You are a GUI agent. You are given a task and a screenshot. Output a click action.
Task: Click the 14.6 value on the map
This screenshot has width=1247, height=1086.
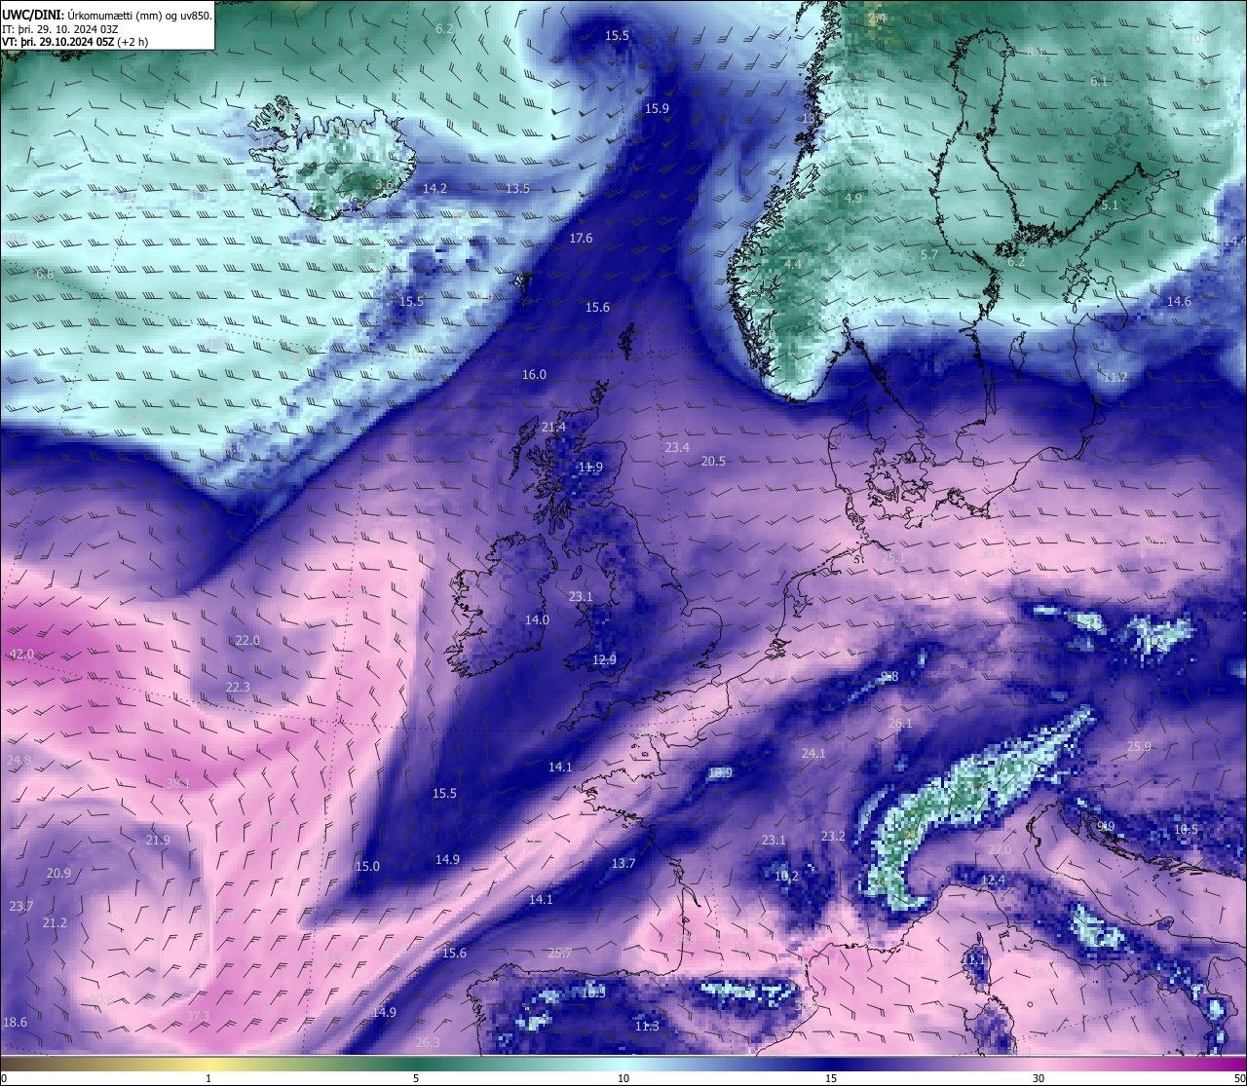1179,301
